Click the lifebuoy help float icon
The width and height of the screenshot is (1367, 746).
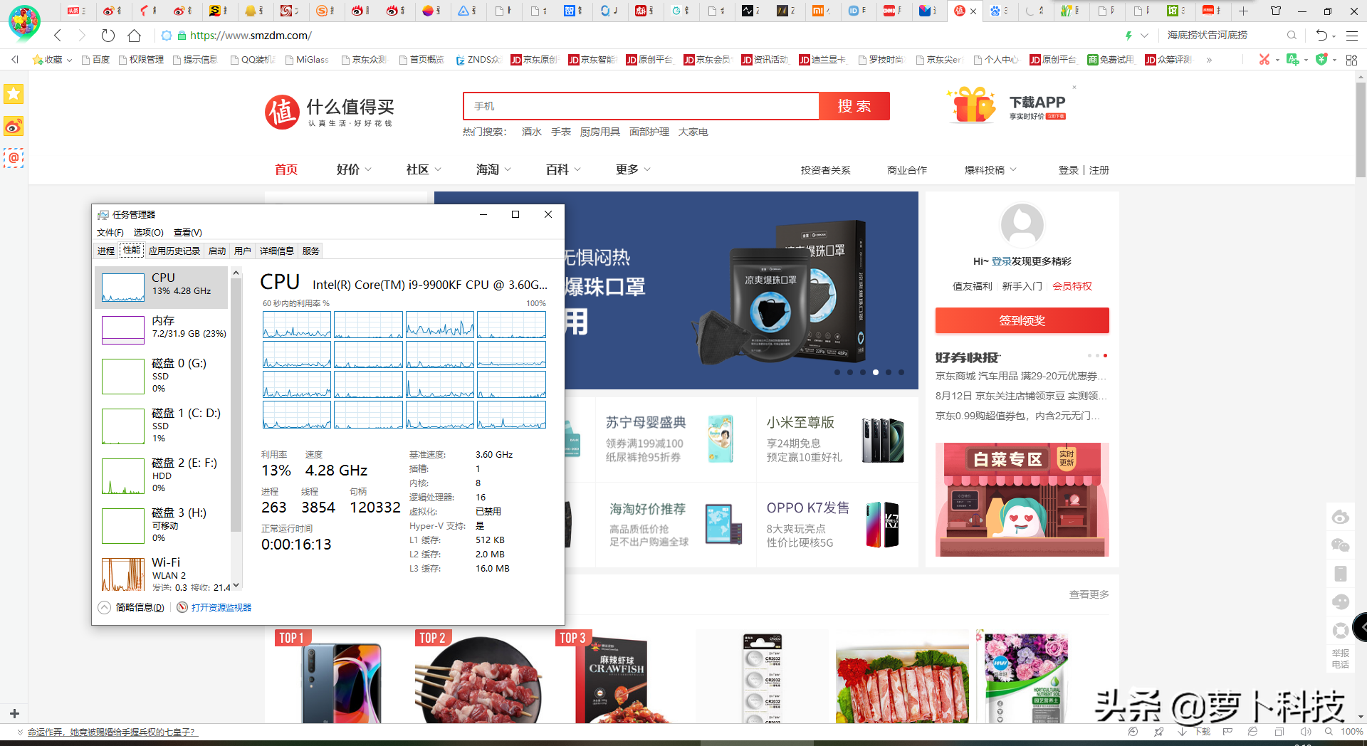(x=1341, y=631)
